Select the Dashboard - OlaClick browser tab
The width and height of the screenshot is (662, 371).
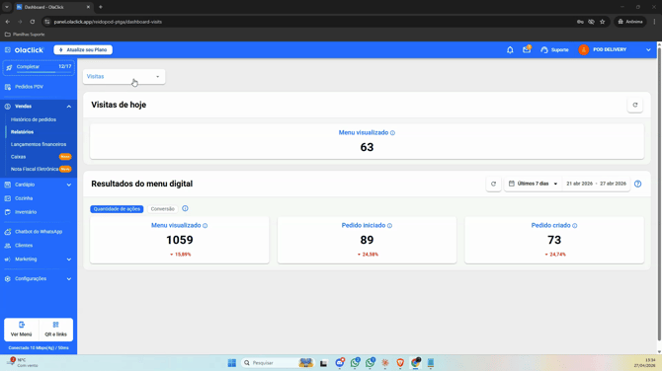(x=53, y=7)
